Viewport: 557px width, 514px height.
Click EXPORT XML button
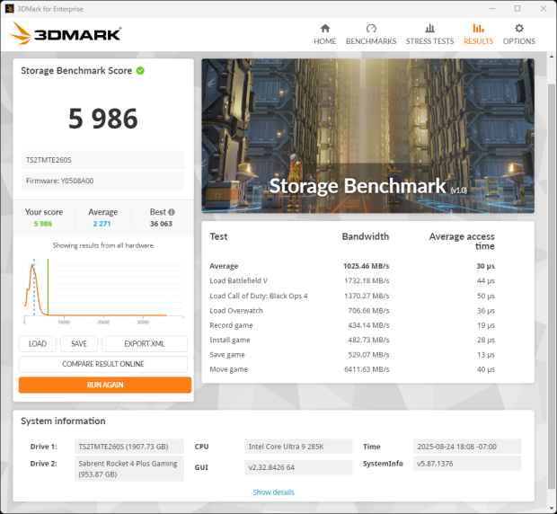[144, 344]
